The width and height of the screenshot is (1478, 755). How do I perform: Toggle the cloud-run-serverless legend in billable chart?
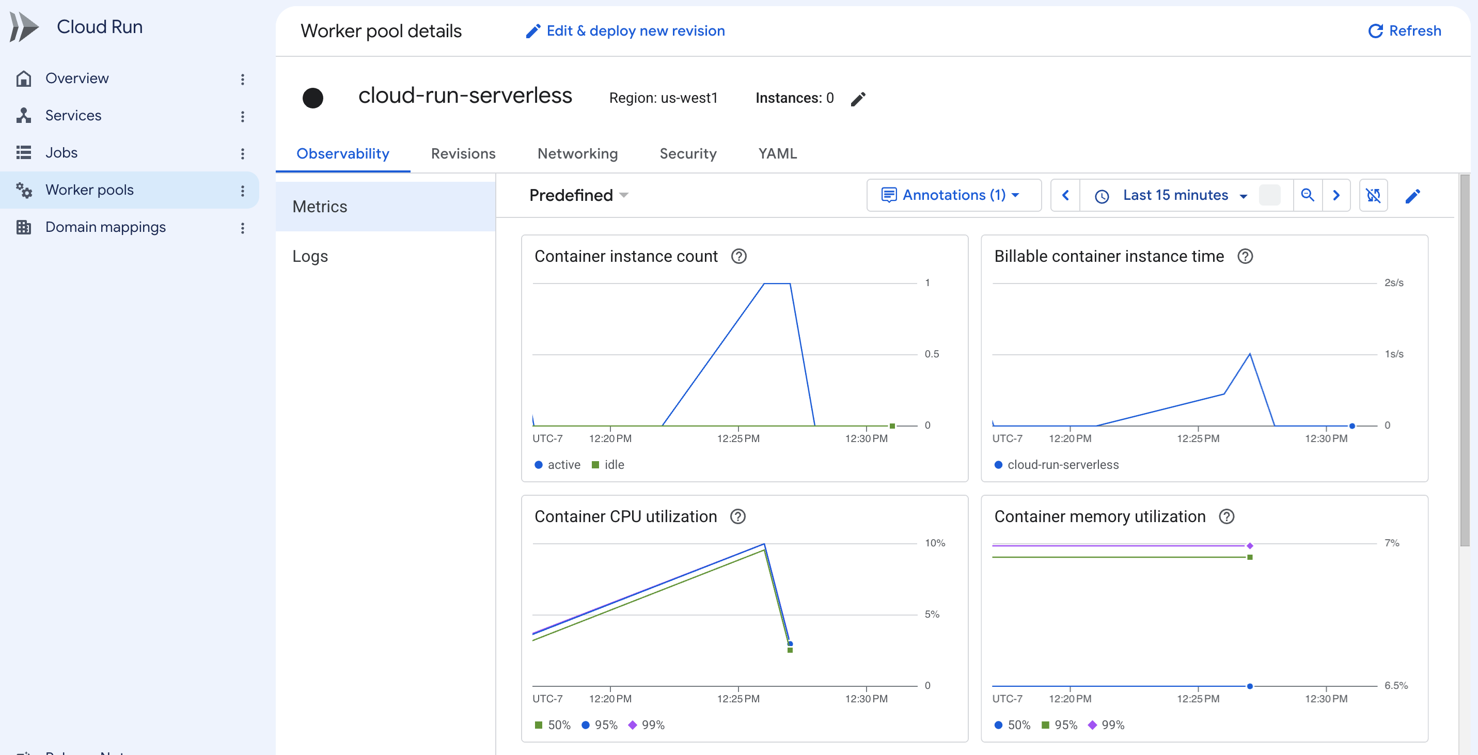[1056, 465]
